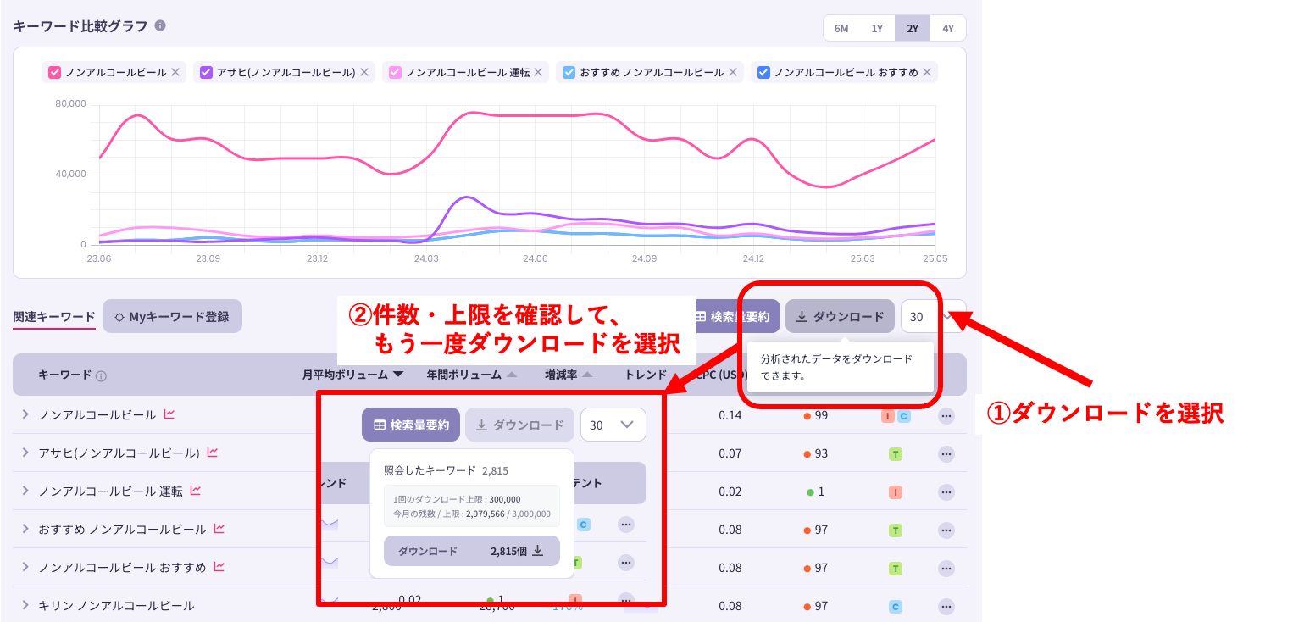Click ダウンロード 2,815個 button in popup
Viewport: 1293px width, 622px height.
pyautogui.click(x=471, y=551)
